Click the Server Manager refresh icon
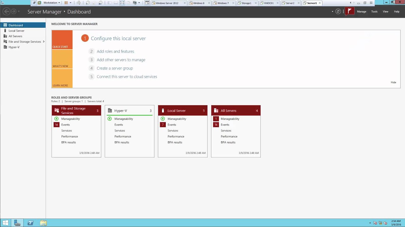 coord(338,11)
